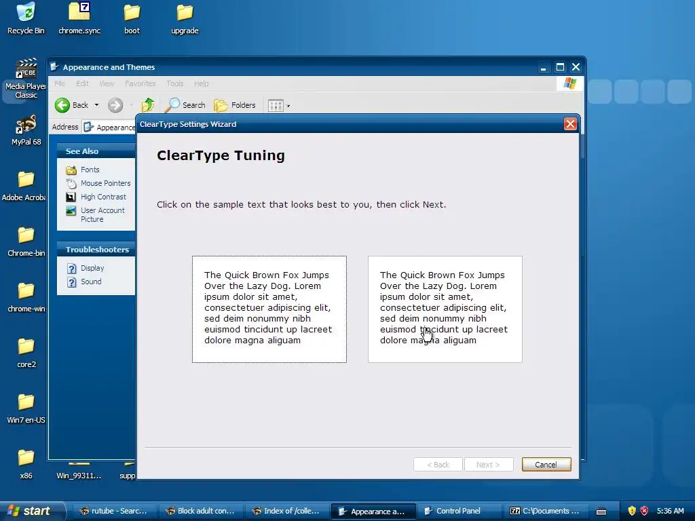Open the Favorites menu
Viewport: 695px width, 521px height.
[x=140, y=83]
